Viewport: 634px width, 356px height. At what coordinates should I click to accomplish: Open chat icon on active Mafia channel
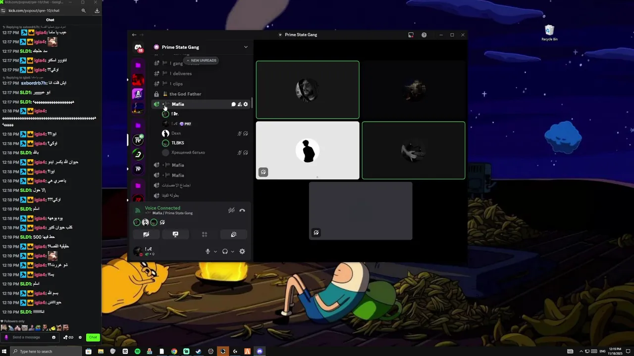point(233,104)
